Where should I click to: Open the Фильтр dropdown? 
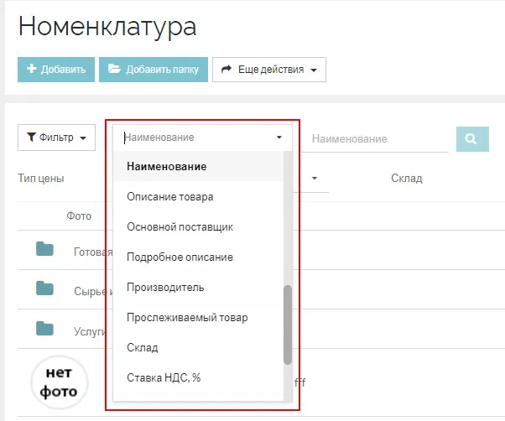coord(56,138)
